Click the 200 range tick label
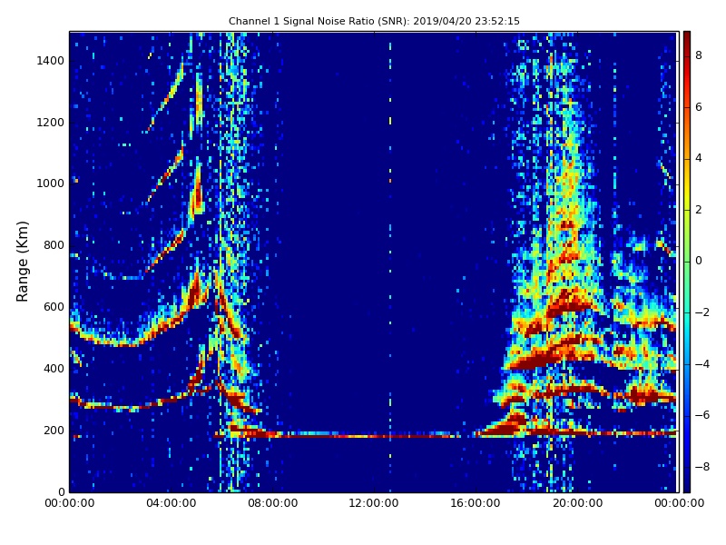This screenshot has height=545, width=726. pos(54,430)
